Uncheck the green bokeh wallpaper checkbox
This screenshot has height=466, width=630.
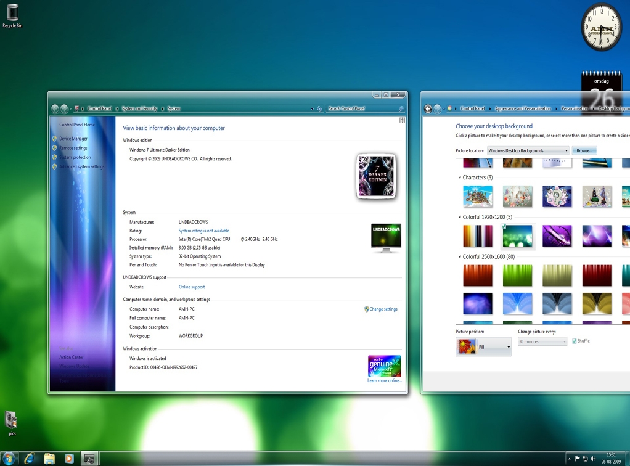click(x=504, y=227)
